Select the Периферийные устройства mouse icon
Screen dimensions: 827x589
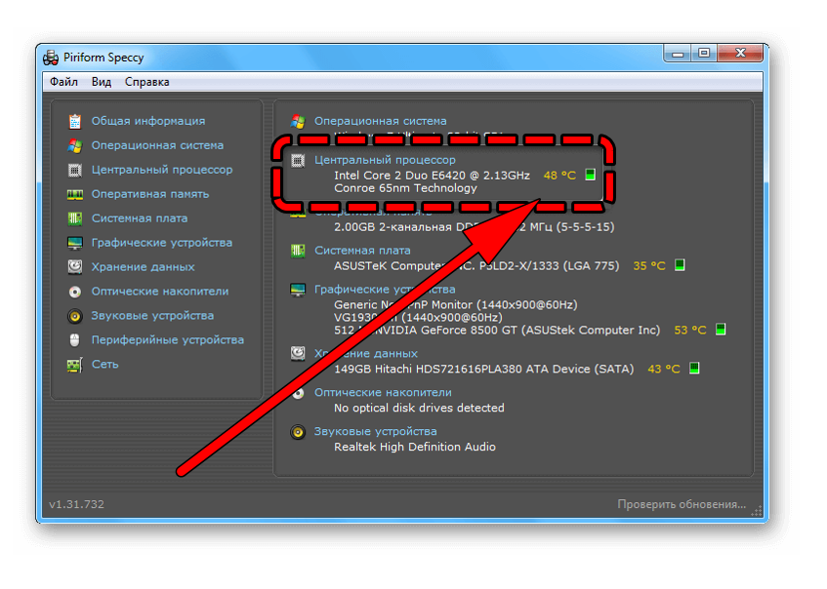75,340
